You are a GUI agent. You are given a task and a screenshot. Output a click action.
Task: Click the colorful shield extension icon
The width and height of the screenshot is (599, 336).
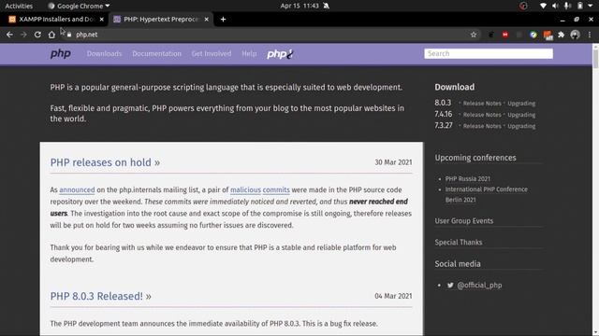(x=533, y=35)
